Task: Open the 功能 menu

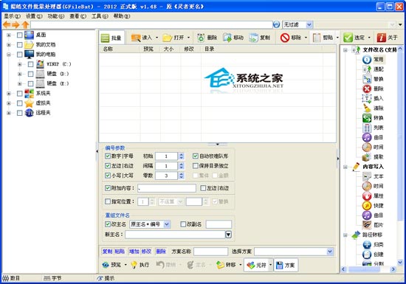Action: tap(56, 16)
